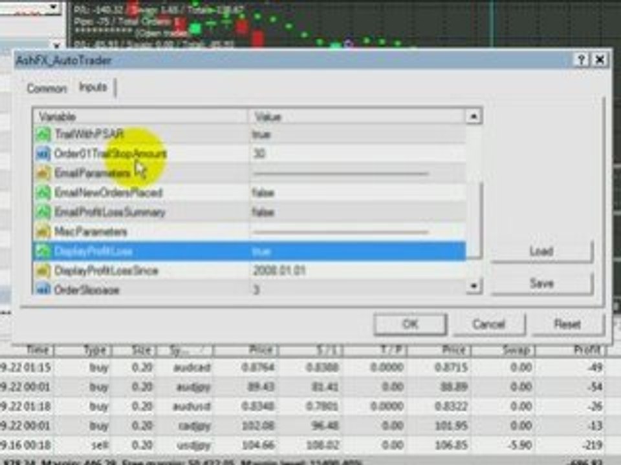Click the EmailProfitLossSummary variable icon
621x465 pixels.
(x=43, y=212)
